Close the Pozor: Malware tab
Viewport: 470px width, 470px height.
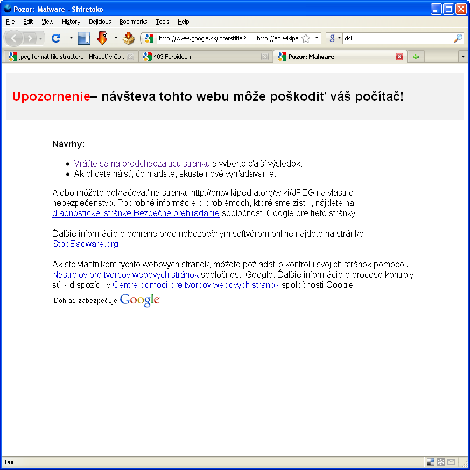399,57
